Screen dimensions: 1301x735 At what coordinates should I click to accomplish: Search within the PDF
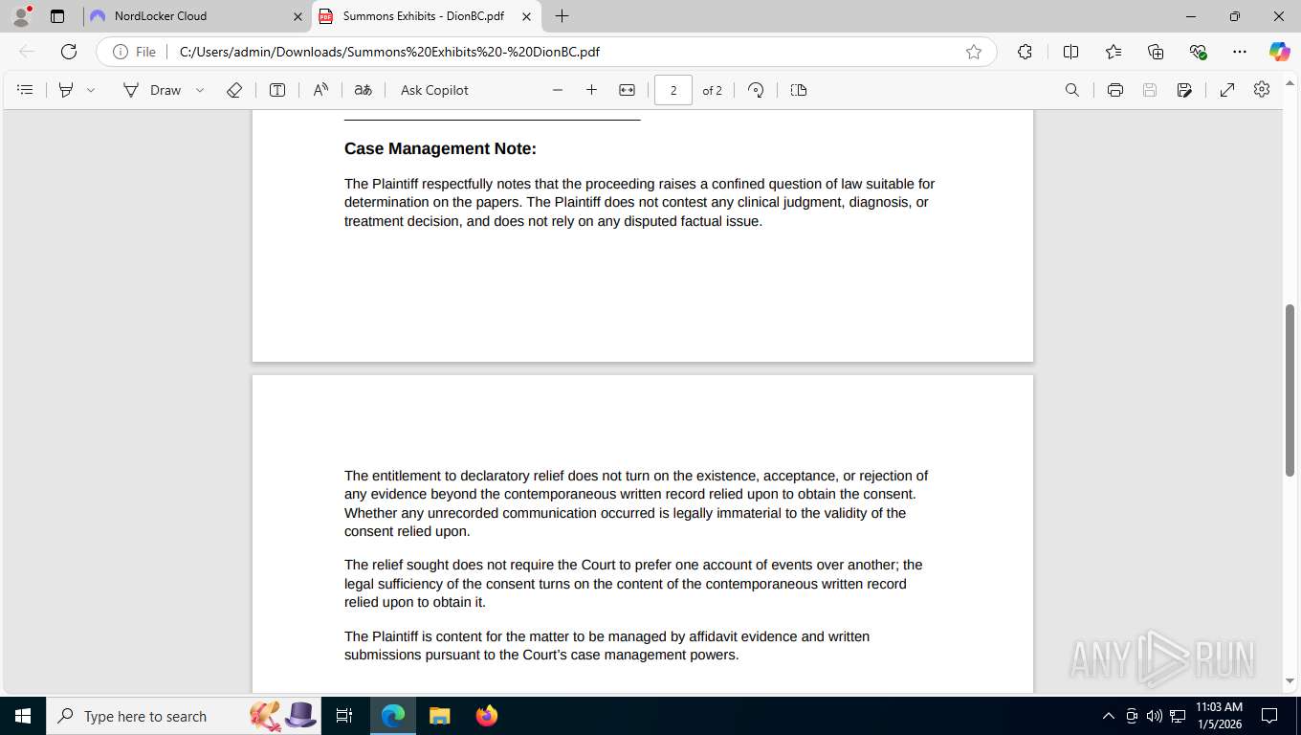[x=1072, y=90]
